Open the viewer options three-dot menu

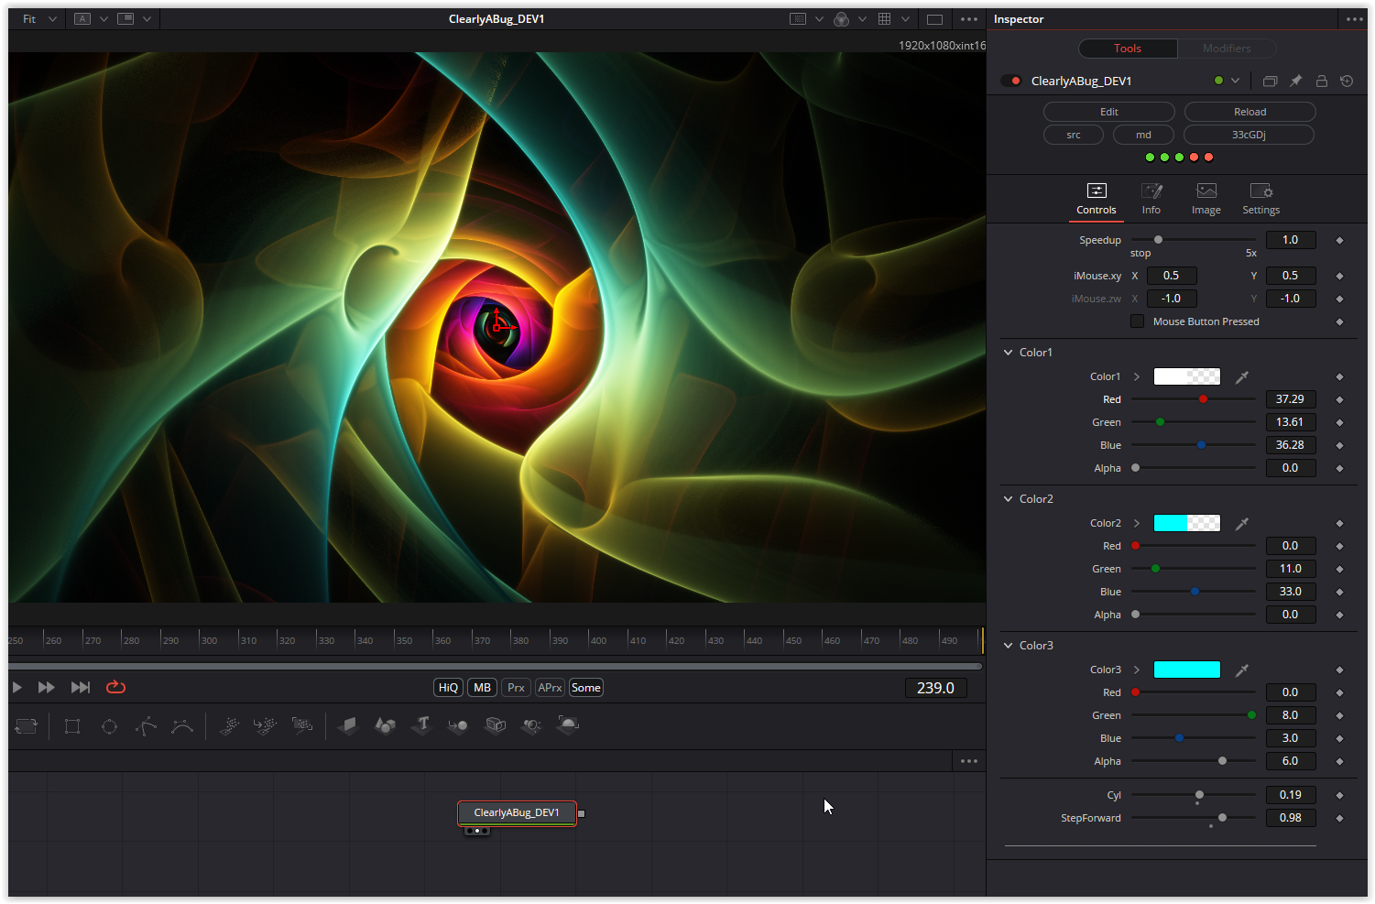(969, 19)
